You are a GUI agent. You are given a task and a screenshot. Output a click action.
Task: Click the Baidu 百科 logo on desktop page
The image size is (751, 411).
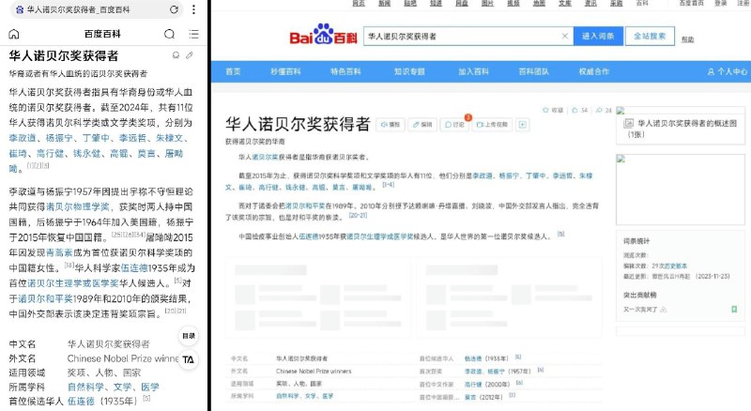click(323, 35)
